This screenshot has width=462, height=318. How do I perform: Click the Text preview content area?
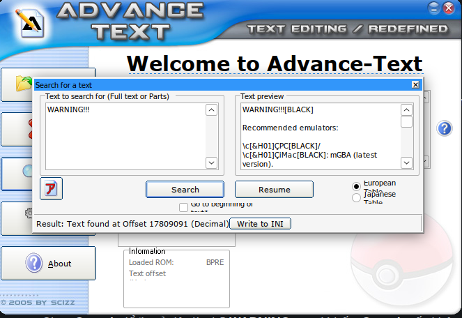[x=321, y=136]
